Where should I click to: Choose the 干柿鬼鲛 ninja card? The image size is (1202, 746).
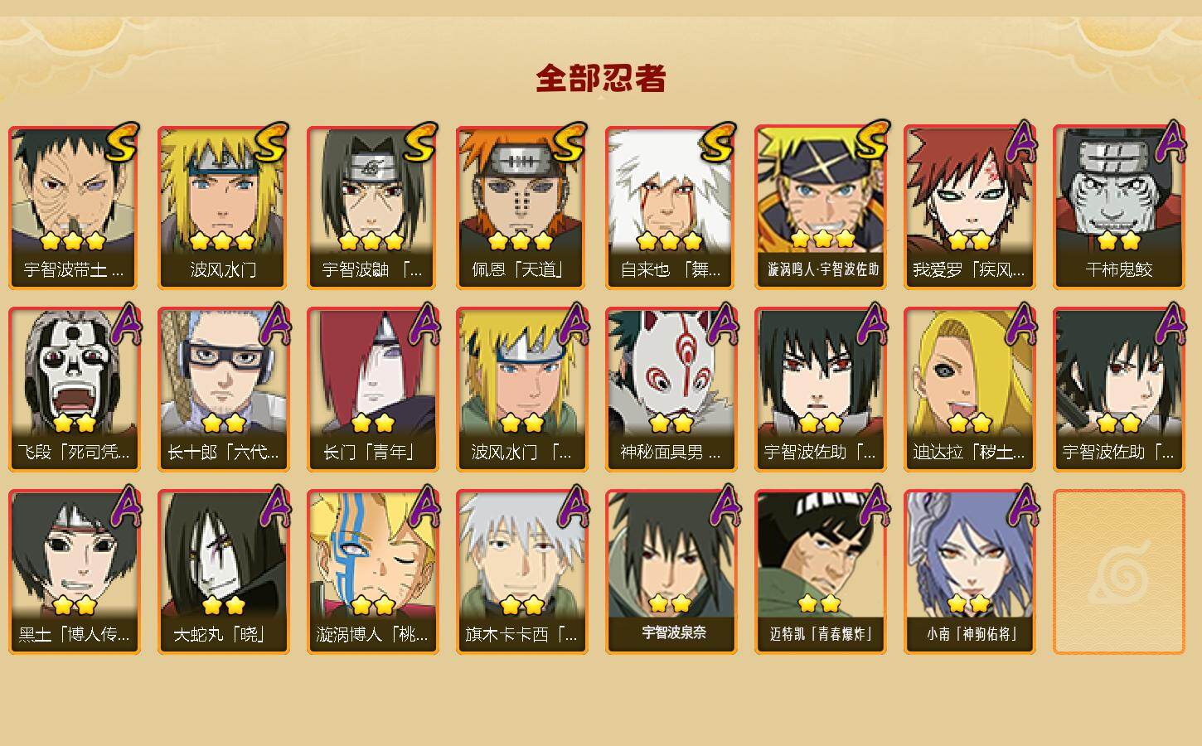[x=1118, y=207]
